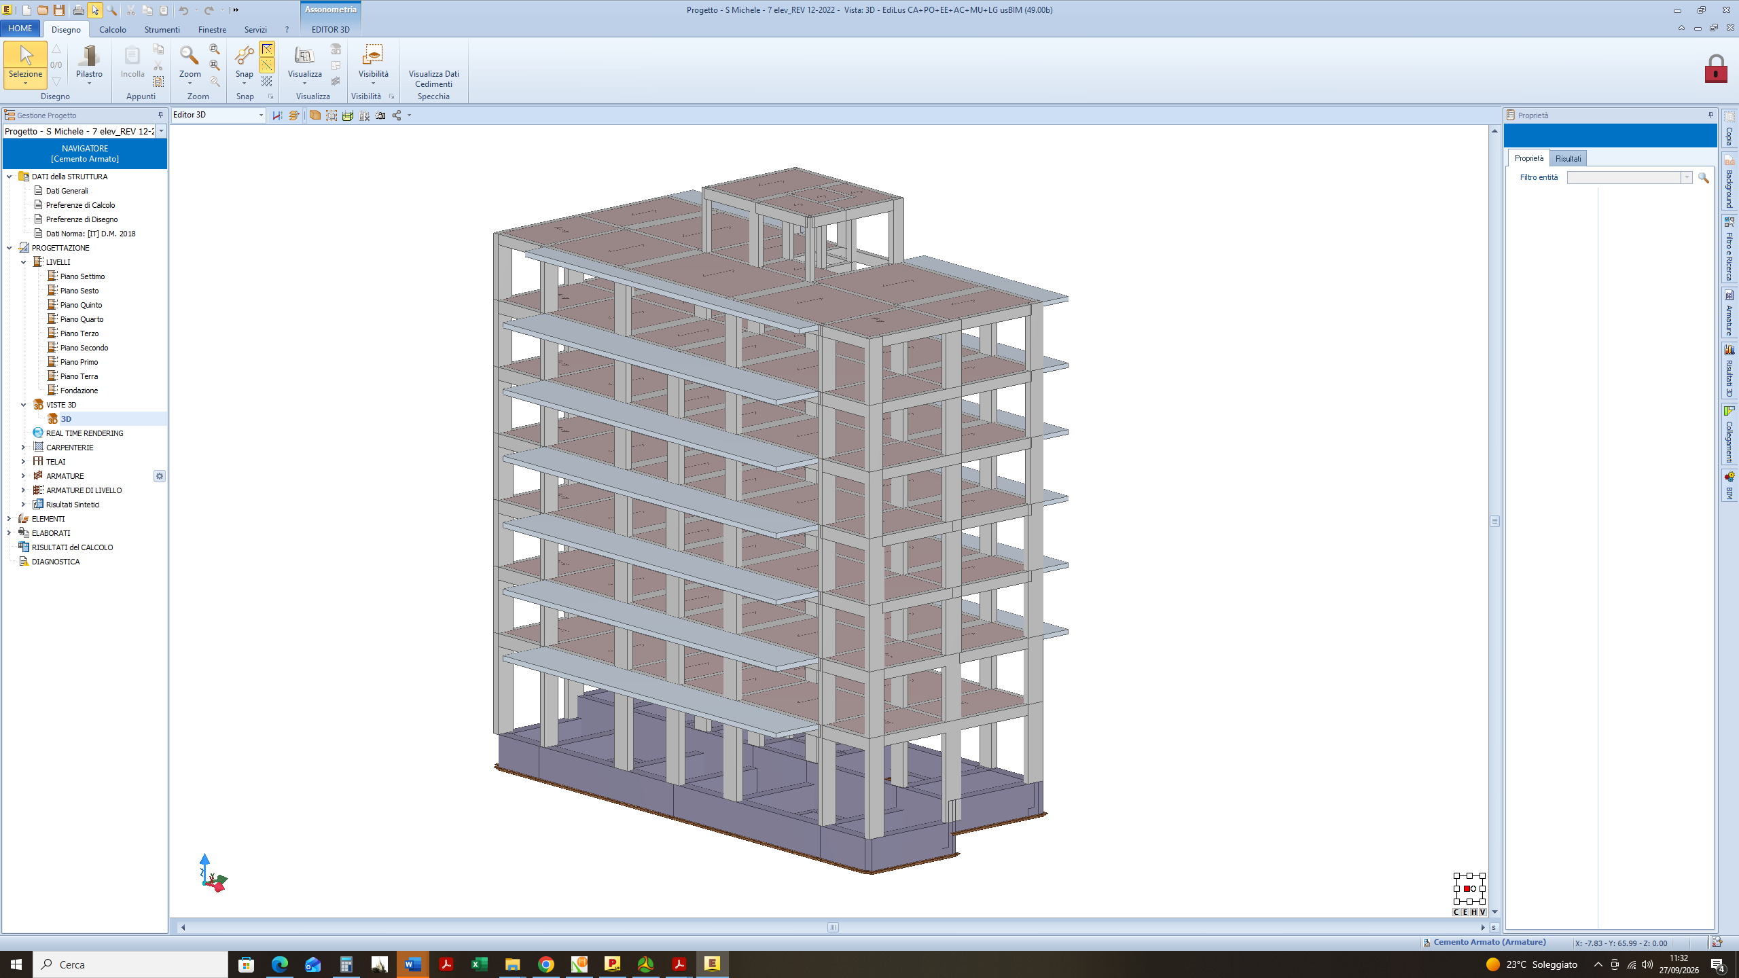The height and width of the screenshot is (978, 1739).
Task: Click the blue HOME button
Action: click(x=20, y=29)
